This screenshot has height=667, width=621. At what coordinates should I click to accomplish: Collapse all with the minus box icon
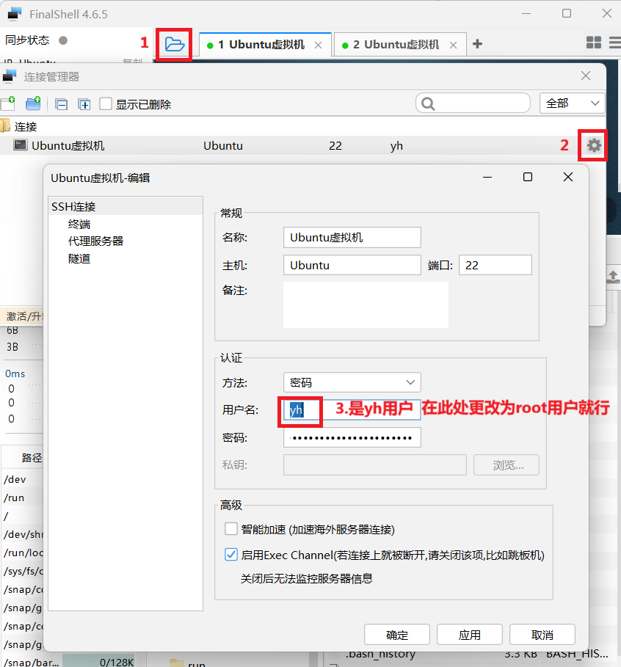[61, 104]
